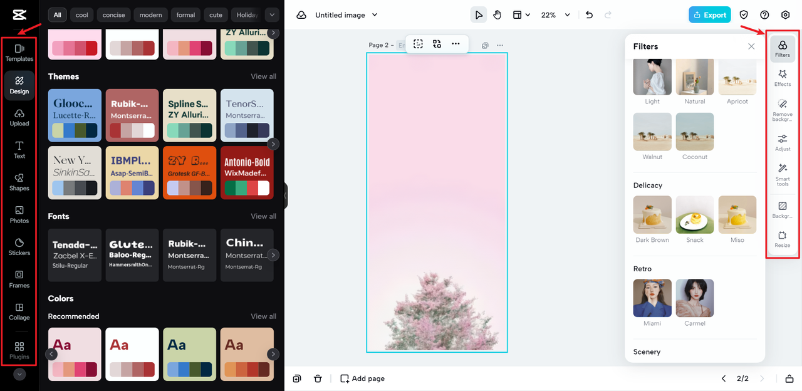Select the cute filter tag
The width and height of the screenshot is (802, 391).
tap(216, 14)
